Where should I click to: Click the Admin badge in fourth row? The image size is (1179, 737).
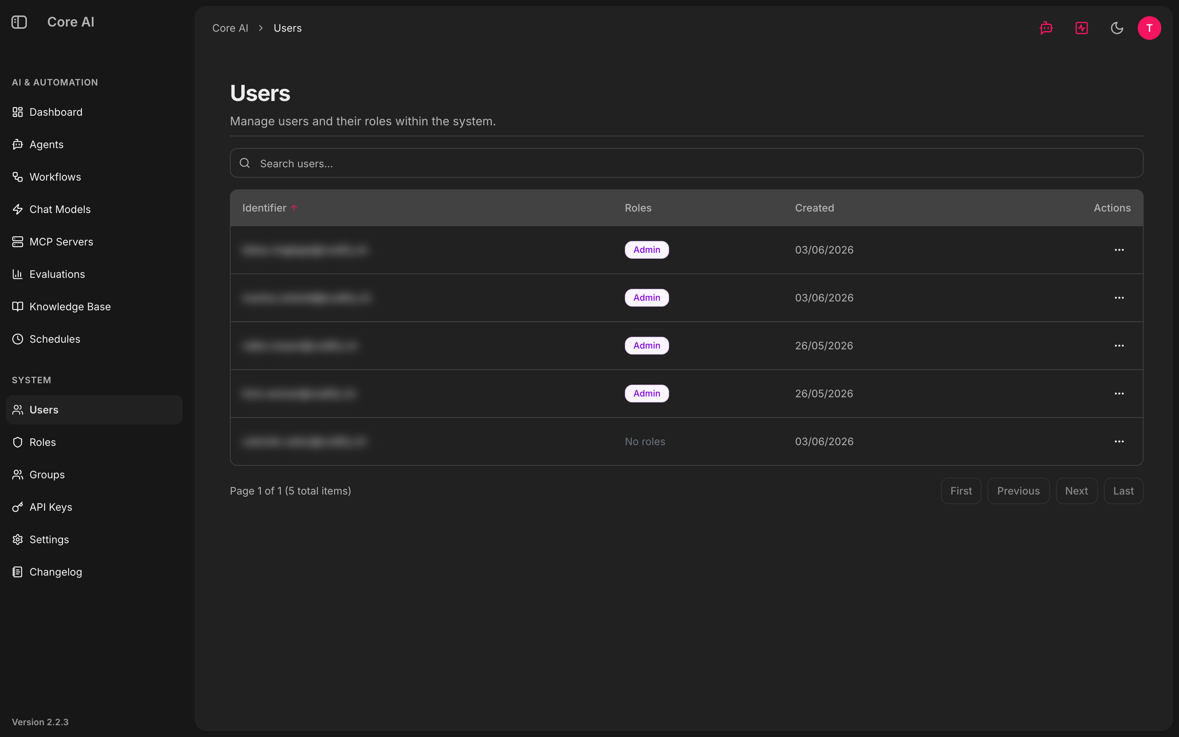[x=647, y=393]
